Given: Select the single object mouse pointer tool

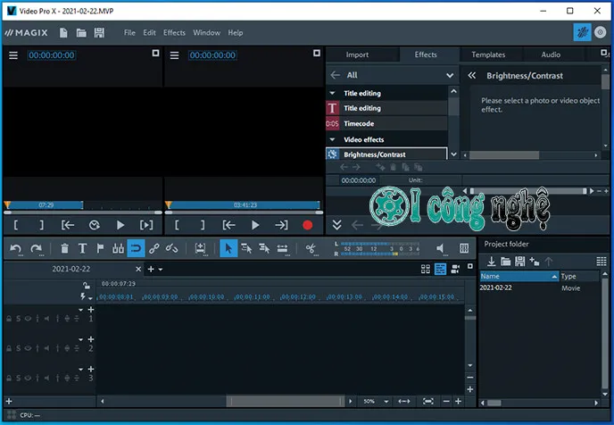Looking at the screenshot, I should [x=228, y=248].
